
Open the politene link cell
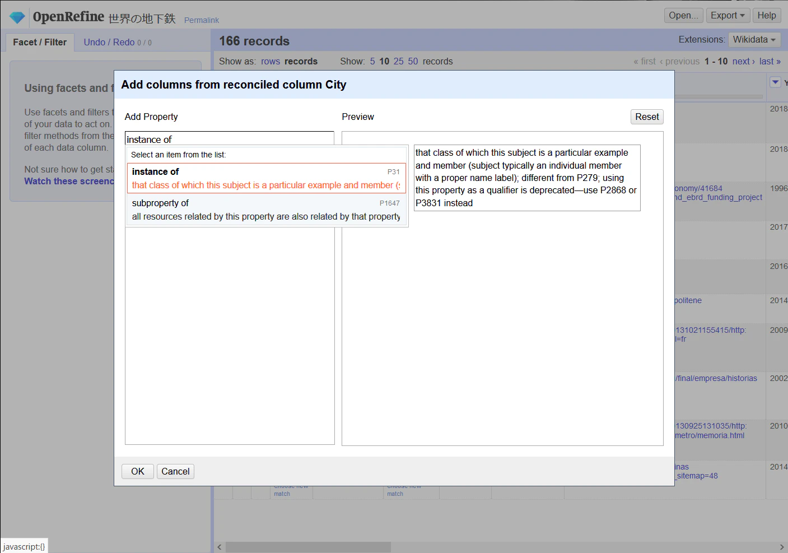(x=688, y=300)
